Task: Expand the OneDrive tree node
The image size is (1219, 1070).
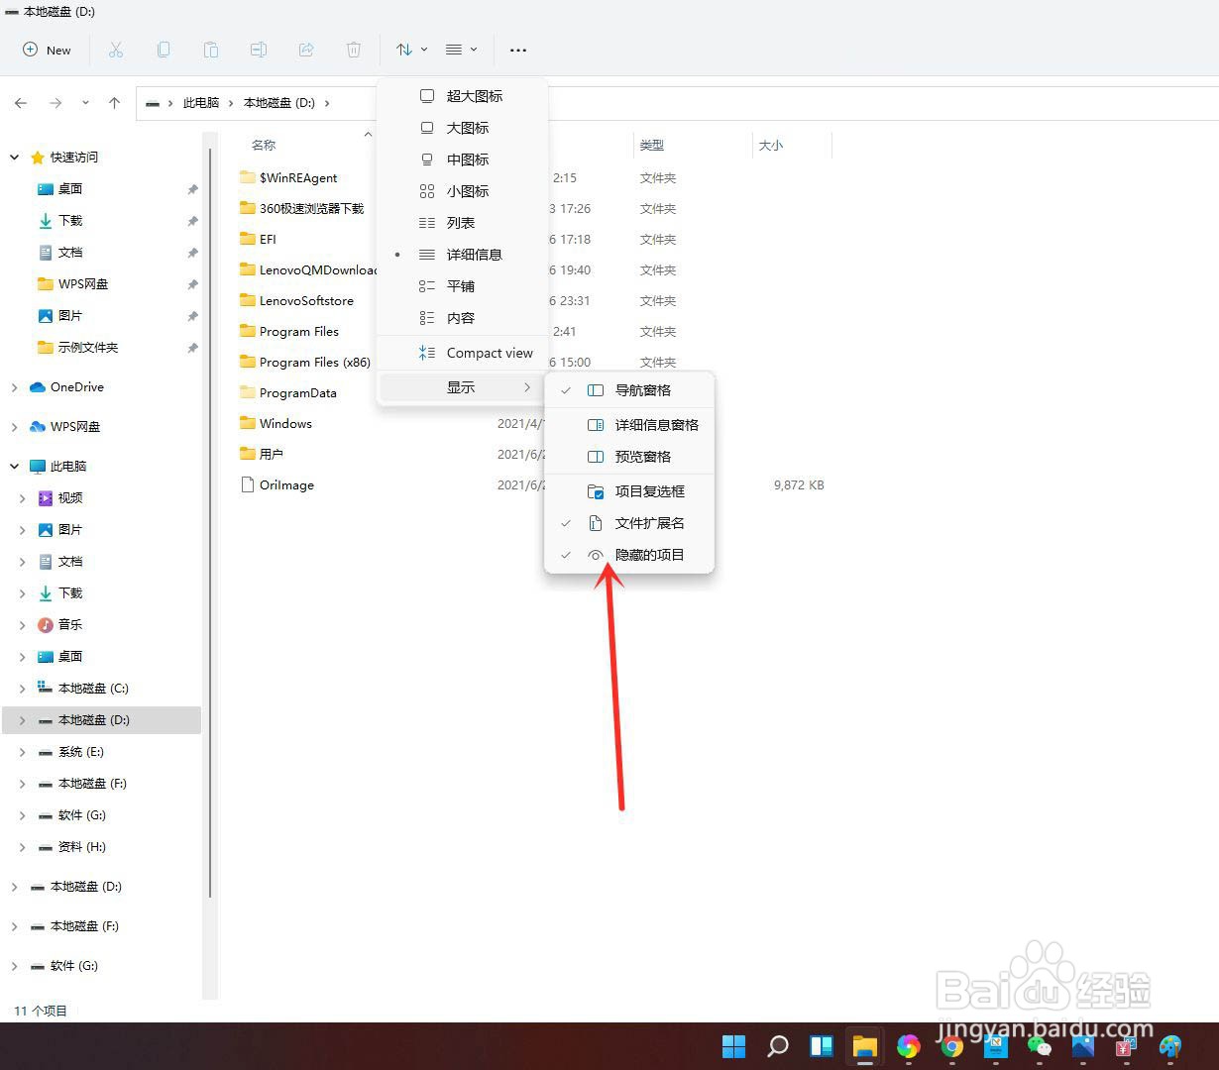Action: [x=14, y=387]
